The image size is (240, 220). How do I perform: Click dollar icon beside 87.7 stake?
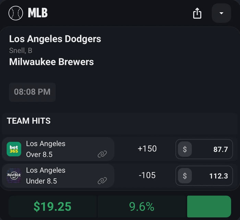coord(185,149)
